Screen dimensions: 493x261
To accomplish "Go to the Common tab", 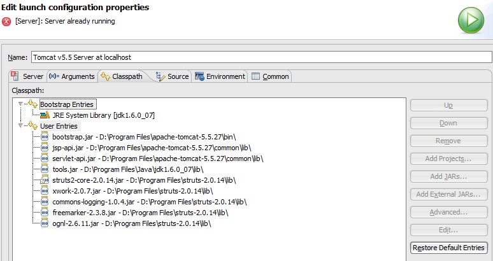I will click(x=270, y=76).
